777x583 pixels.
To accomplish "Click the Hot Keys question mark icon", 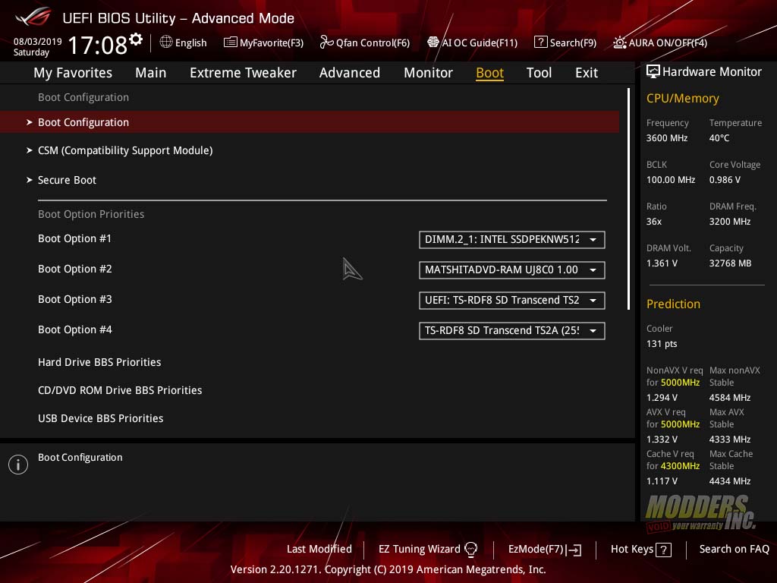I will tap(663, 550).
